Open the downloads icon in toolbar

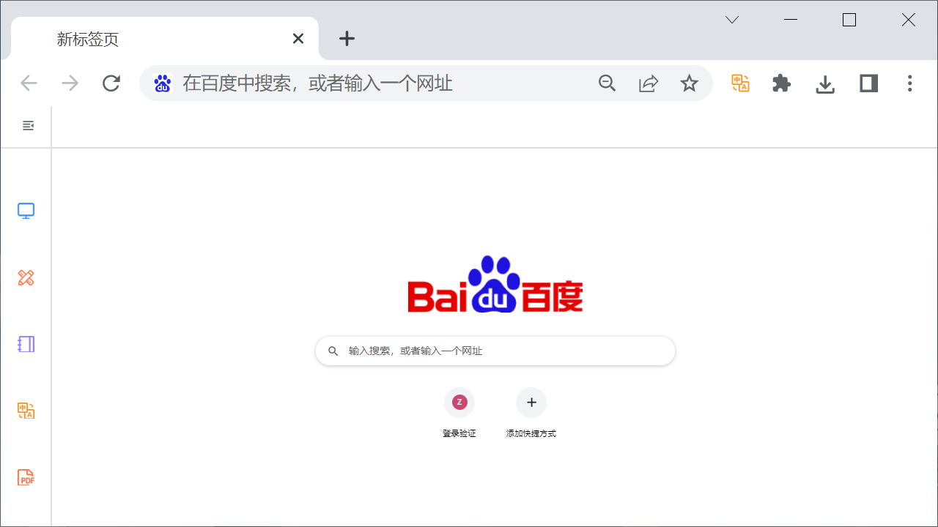coord(825,84)
